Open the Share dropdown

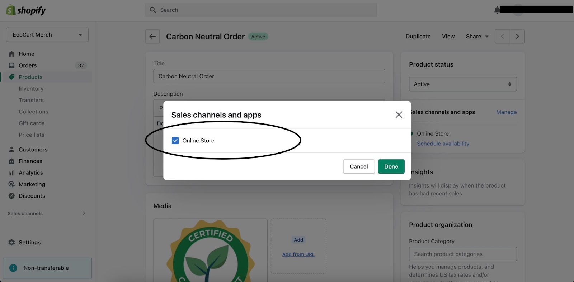[477, 37]
